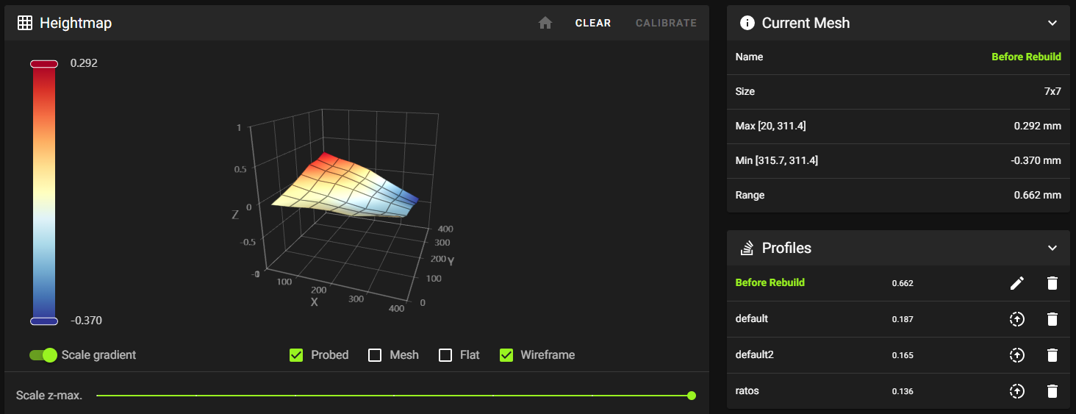Delete the default mesh profile
The height and width of the screenshot is (414, 1076).
1052,319
